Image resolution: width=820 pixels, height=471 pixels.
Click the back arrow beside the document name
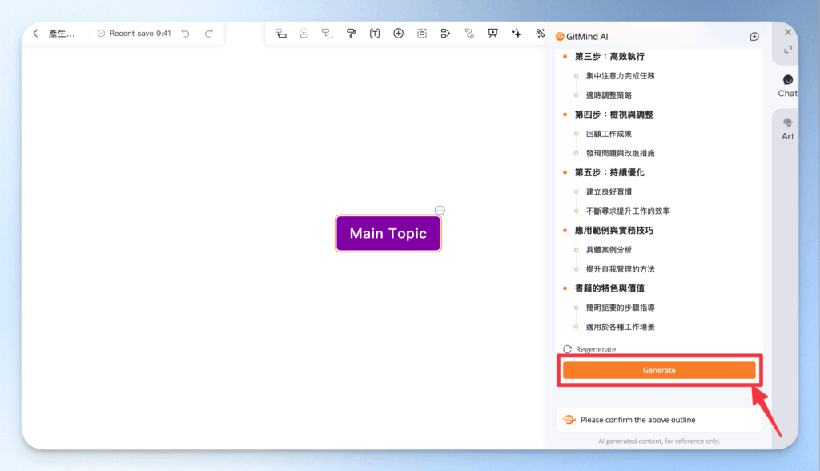[x=35, y=34]
